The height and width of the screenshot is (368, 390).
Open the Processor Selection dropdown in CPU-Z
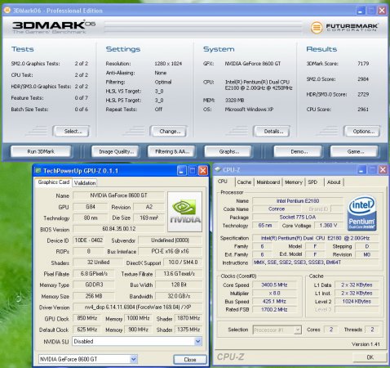(298, 330)
